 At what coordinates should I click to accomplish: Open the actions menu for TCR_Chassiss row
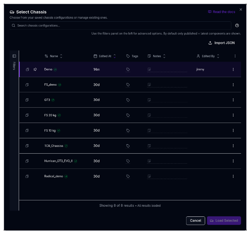233,146
